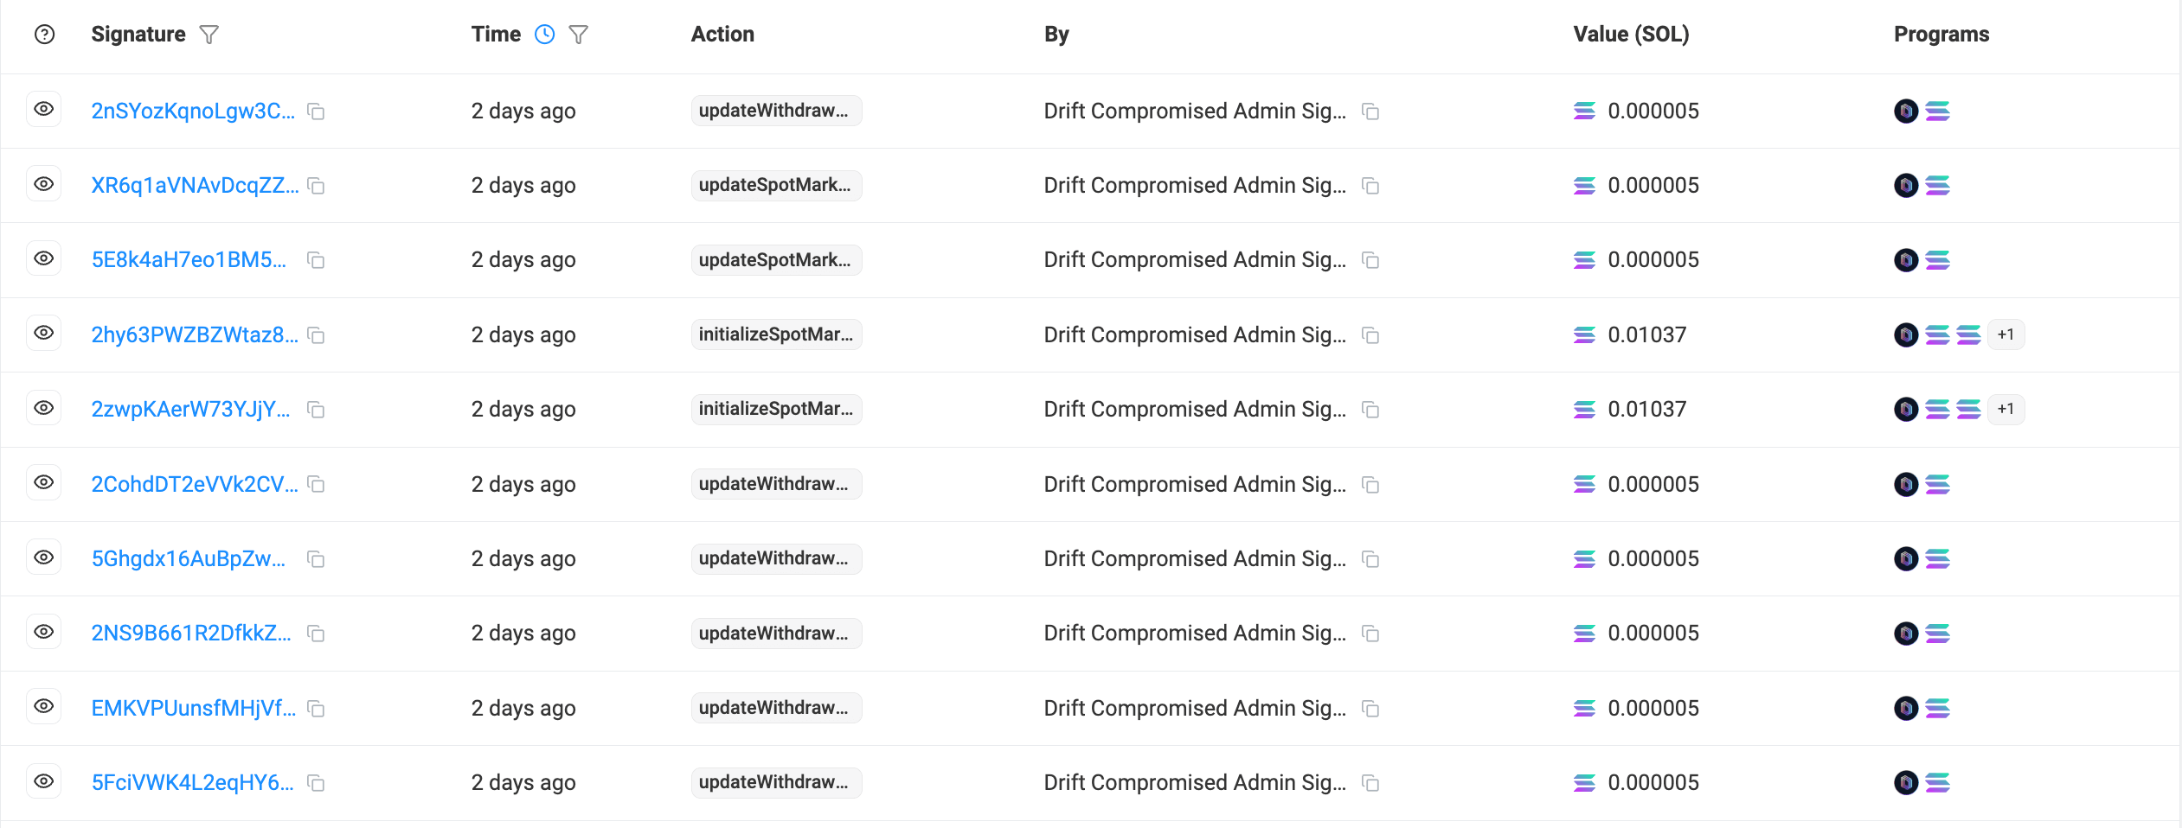
Task: Expand the truncated updateWithdraw action tag
Action: 776,110
